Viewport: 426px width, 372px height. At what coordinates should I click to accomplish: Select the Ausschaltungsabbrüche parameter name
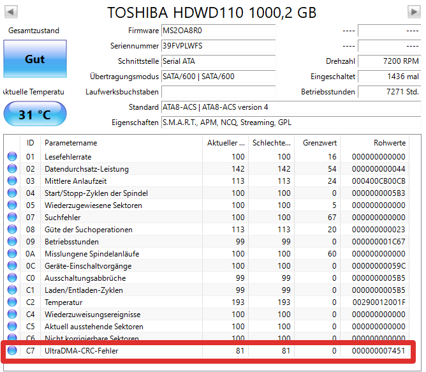point(85,278)
